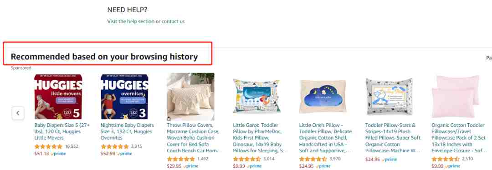Screen dimensions: 492x170
Task: Open Baby Diapers Size 5 Huggies title link
Action: pos(62,131)
